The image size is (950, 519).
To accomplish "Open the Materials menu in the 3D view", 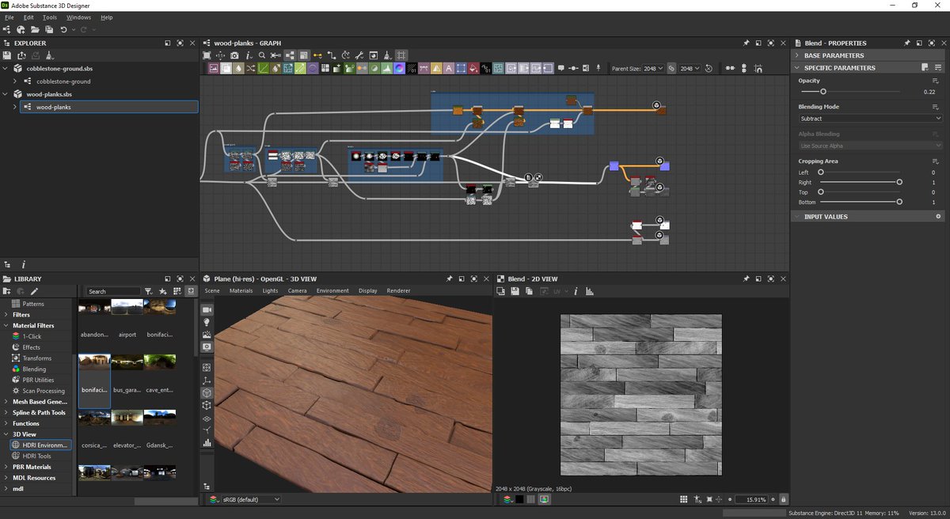I will coord(240,290).
